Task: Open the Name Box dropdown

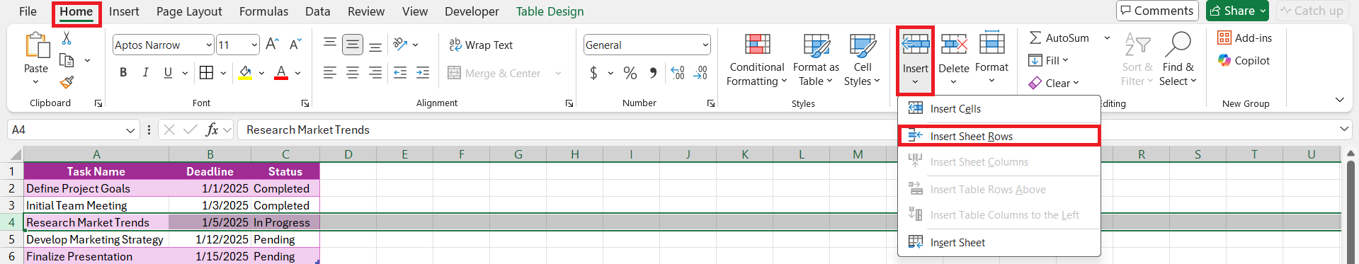Action: tap(130, 130)
